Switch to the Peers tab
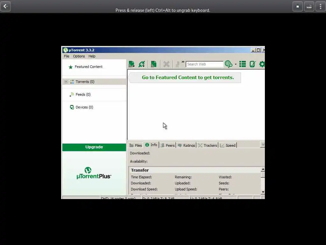This screenshot has height=245, width=326. click(x=167, y=145)
